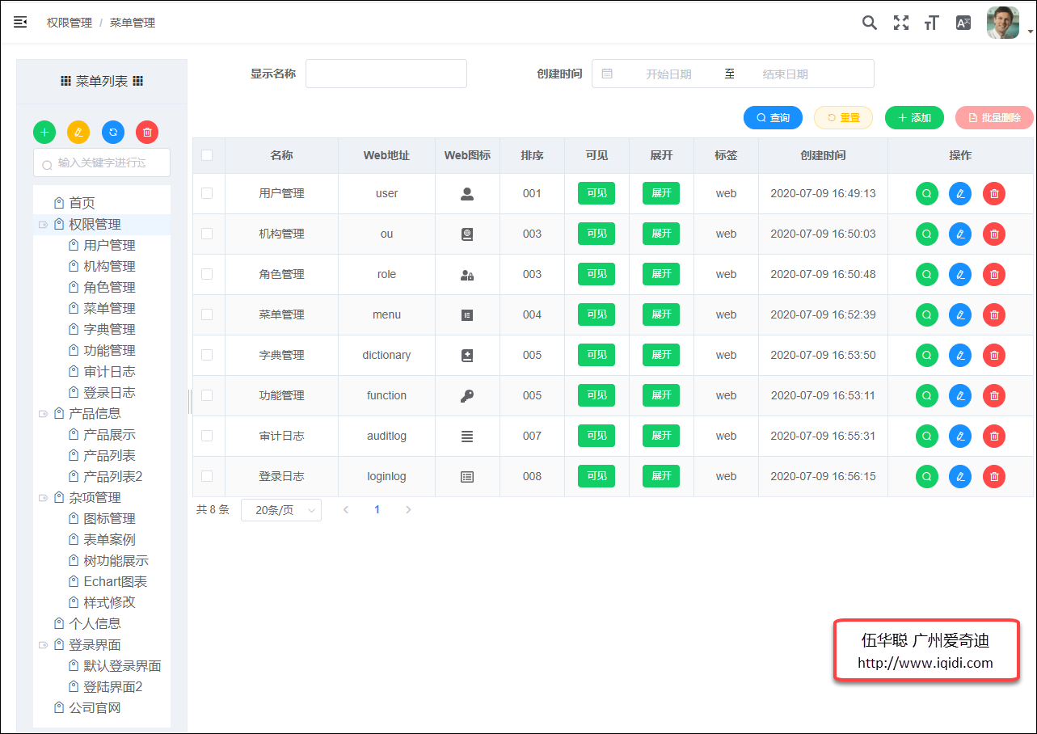Edit the 字典管理 row
This screenshot has width=1037, height=734.
click(x=960, y=355)
